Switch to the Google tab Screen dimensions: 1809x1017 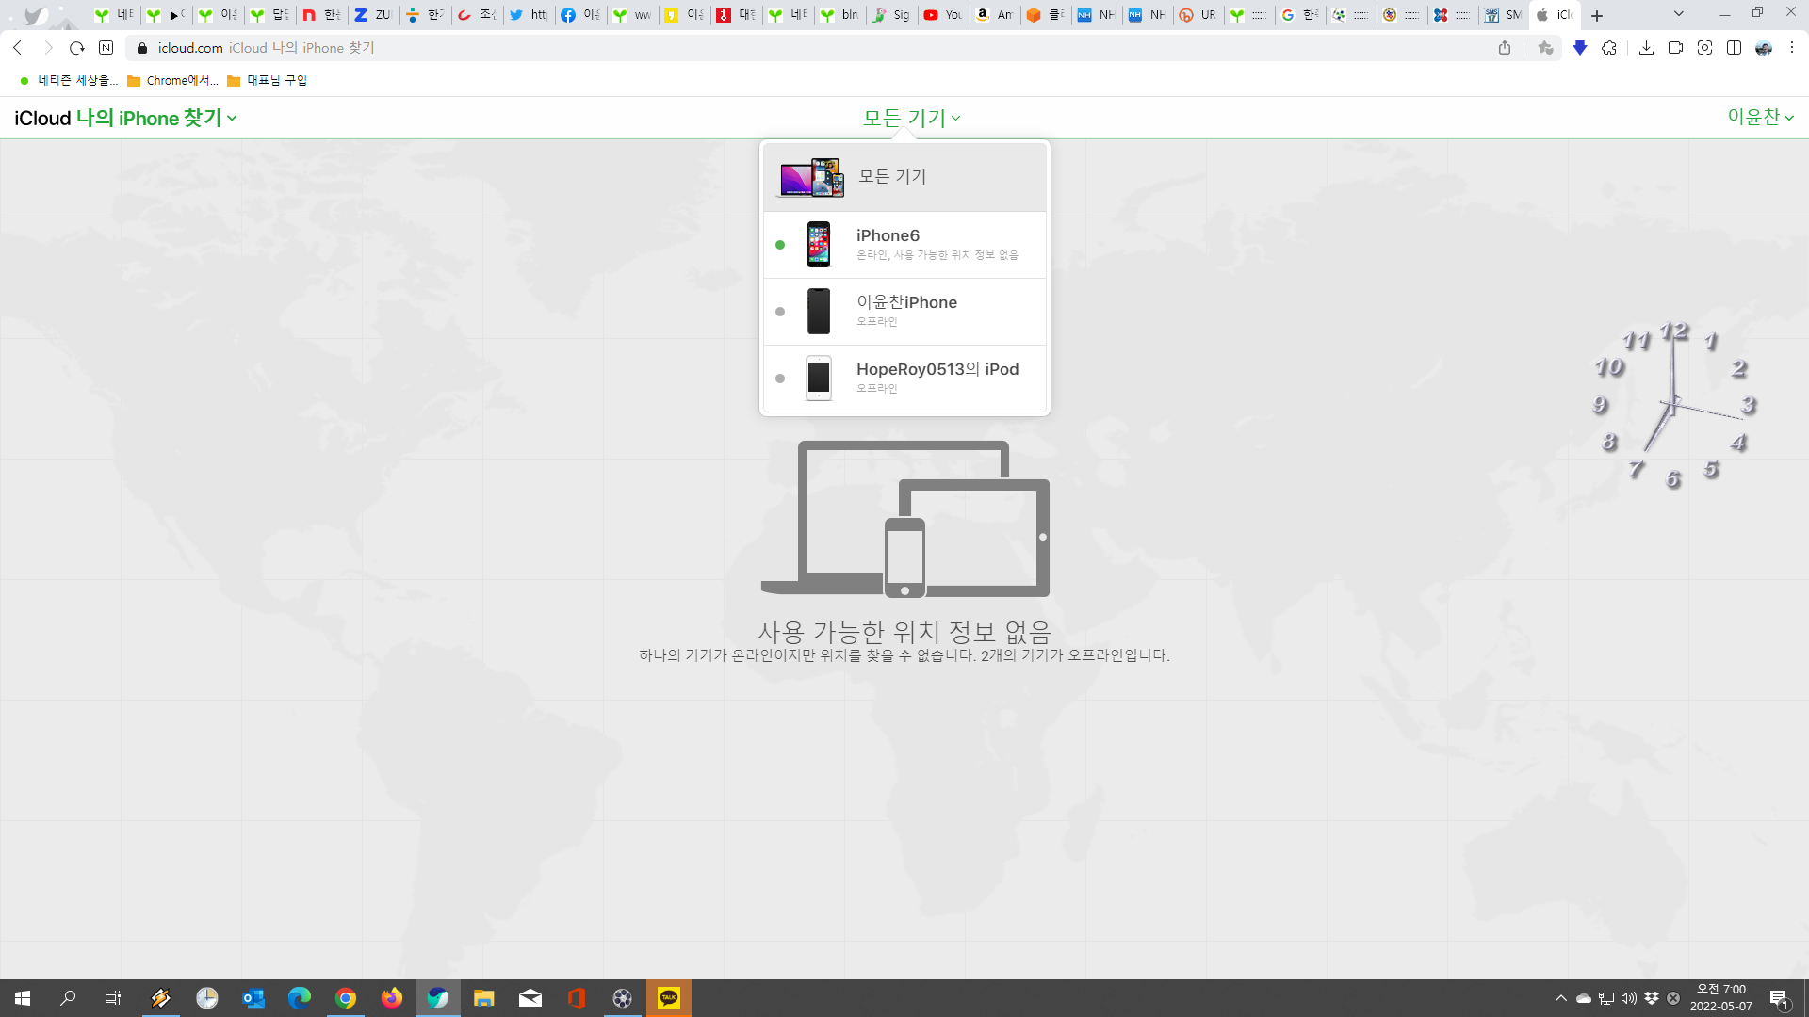(1299, 15)
